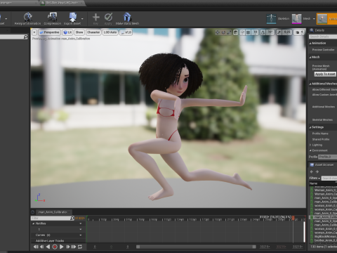The width and height of the screenshot is (337, 253).
Task: Open the viewport Character menu
Action: (93, 32)
